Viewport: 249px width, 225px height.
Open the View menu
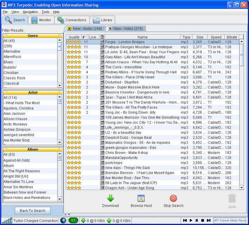[x=15, y=12]
